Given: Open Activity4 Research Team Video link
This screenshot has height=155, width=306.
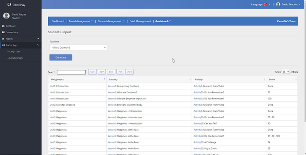Looking at the screenshot, I should [x=198, y=105].
